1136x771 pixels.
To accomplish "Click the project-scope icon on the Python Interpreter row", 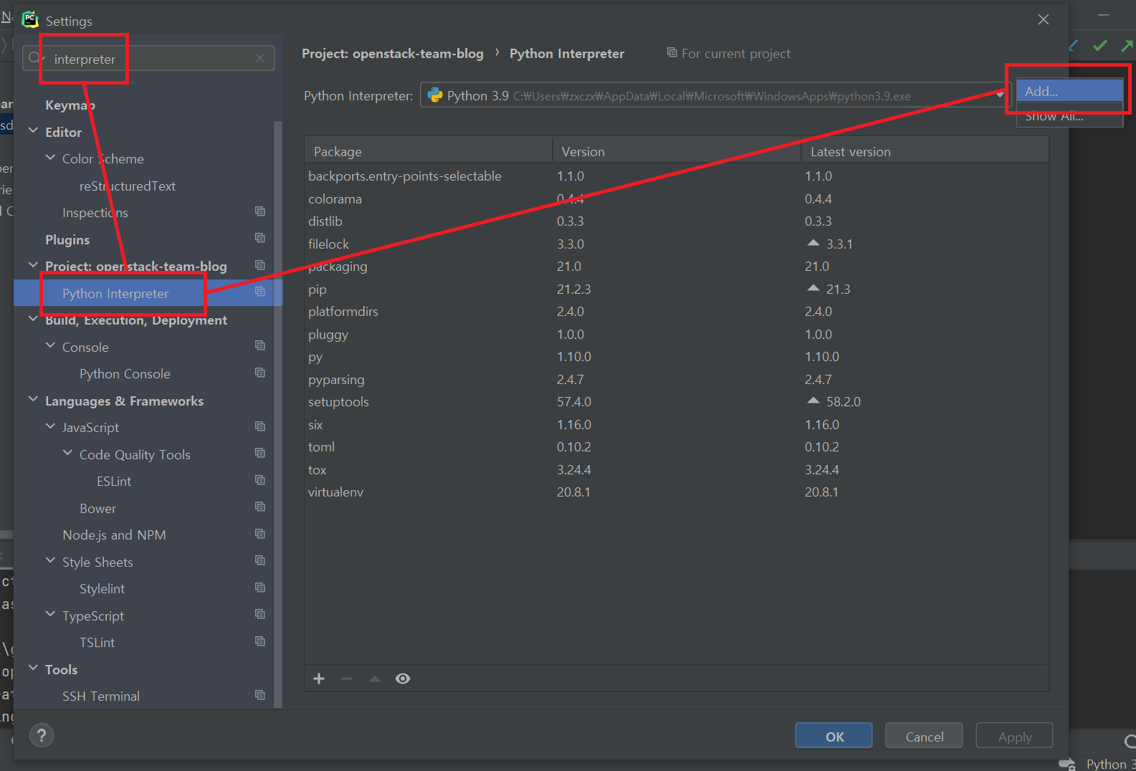I will click(x=260, y=292).
